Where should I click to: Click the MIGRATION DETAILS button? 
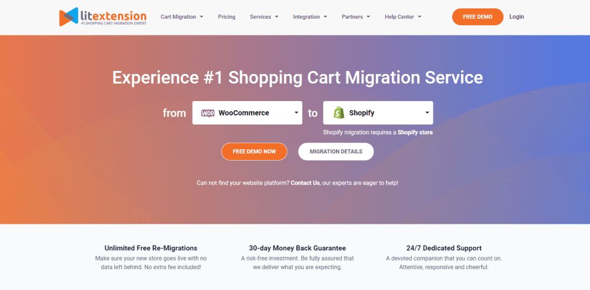pyautogui.click(x=336, y=152)
